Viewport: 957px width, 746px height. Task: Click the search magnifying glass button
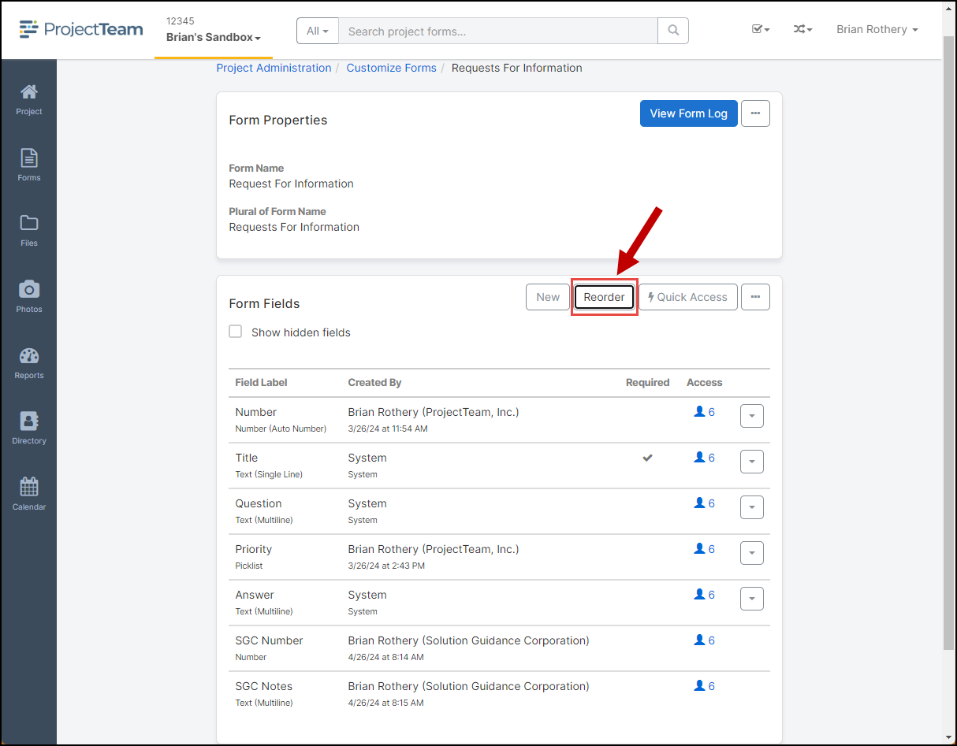[x=672, y=31]
